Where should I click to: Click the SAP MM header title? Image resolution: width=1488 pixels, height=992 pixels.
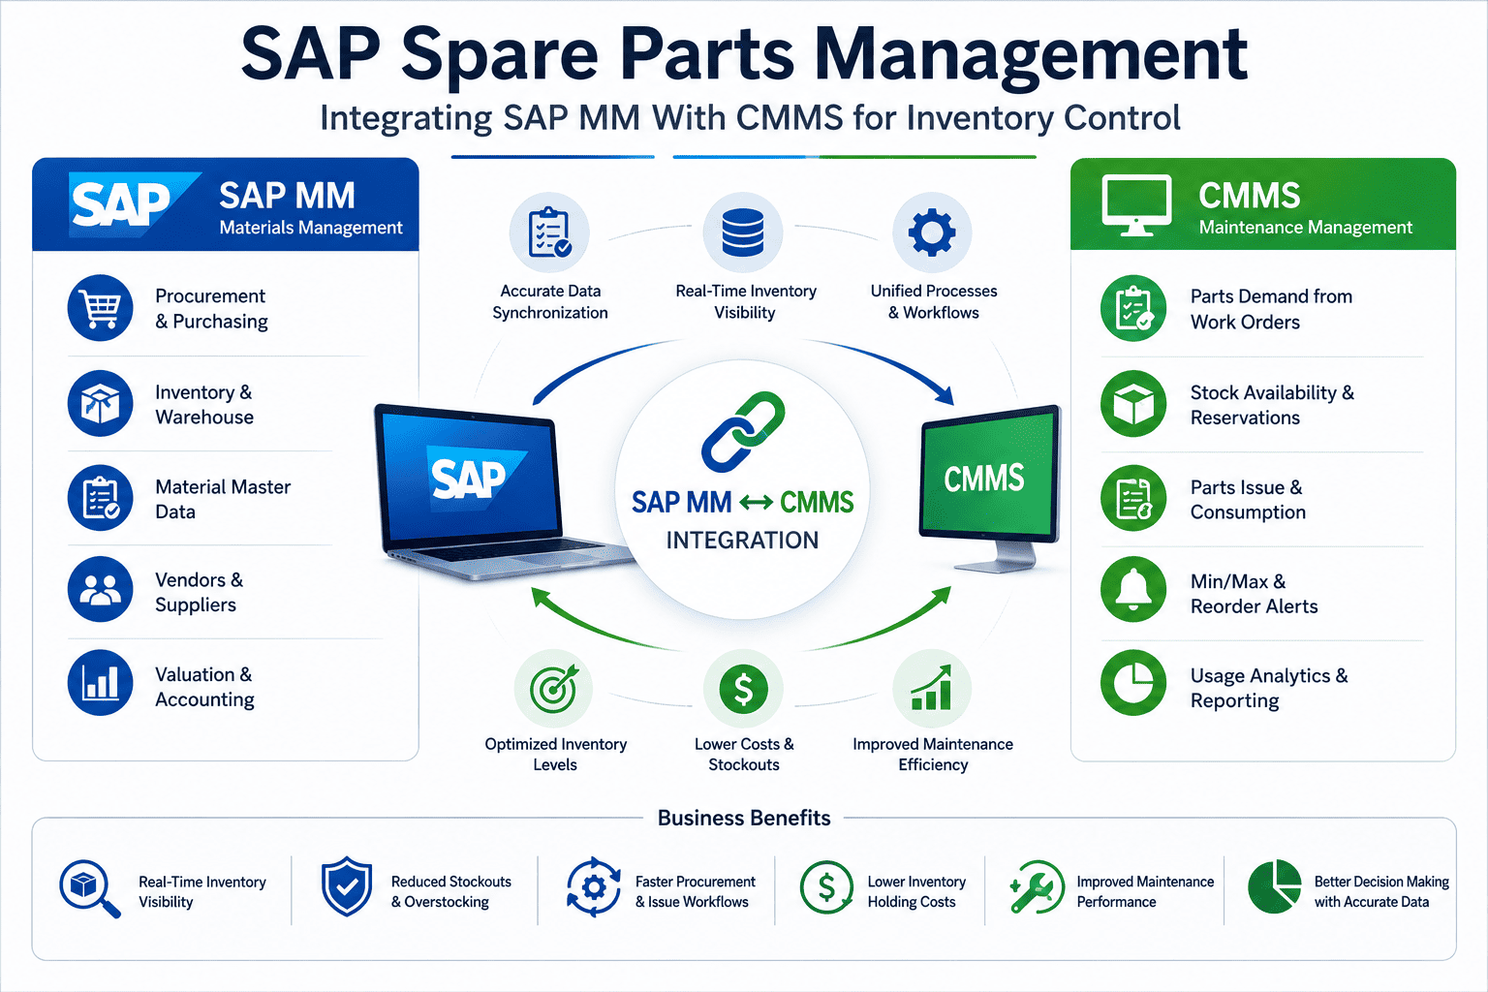point(287,196)
